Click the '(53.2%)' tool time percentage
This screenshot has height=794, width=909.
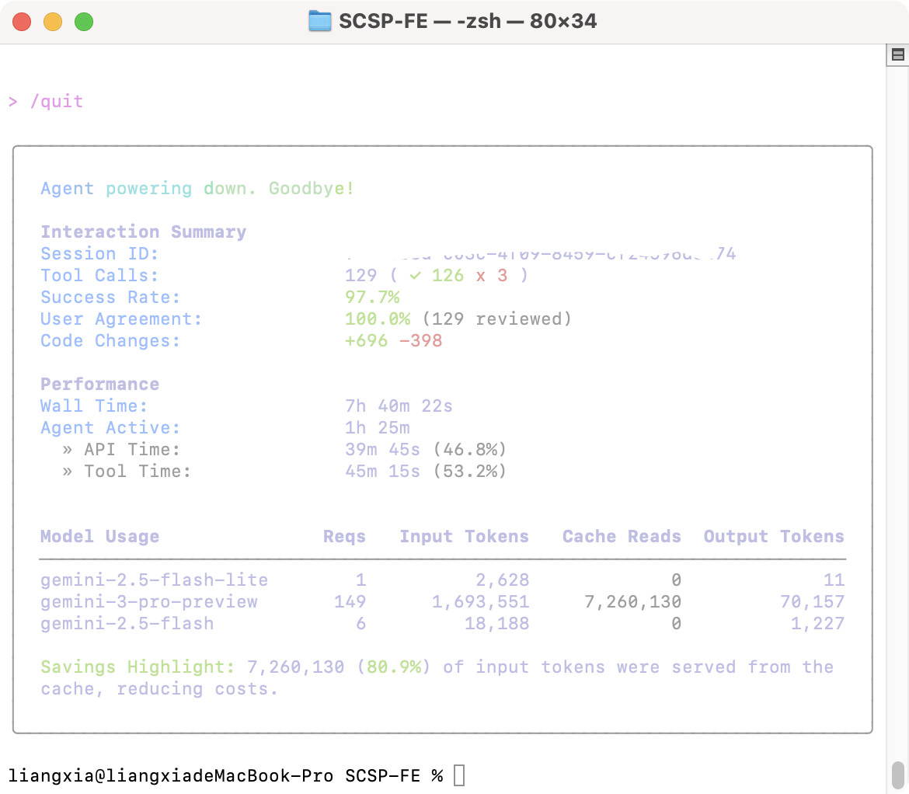pyautogui.click(x=469, y=471)
